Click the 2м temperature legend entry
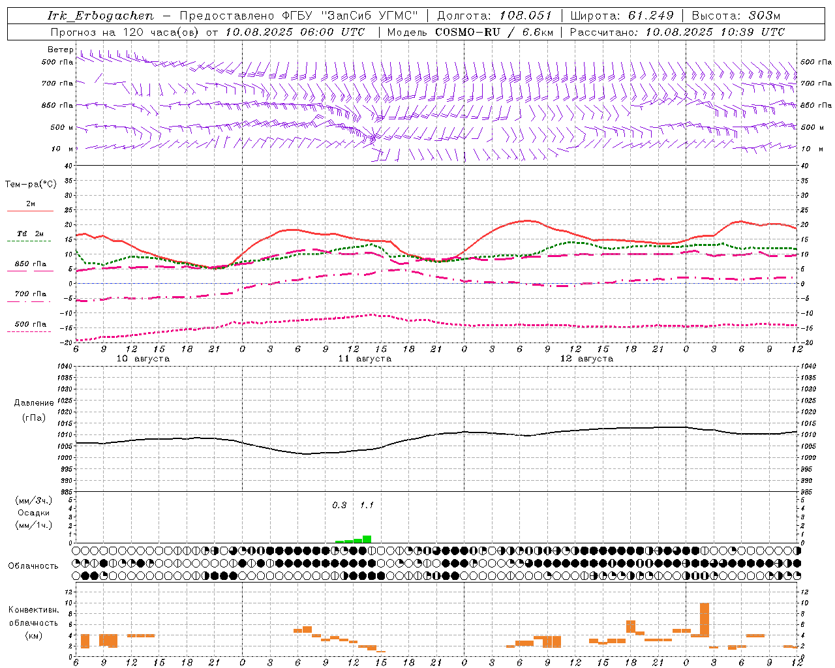835x668 pixels. (30, 204)
